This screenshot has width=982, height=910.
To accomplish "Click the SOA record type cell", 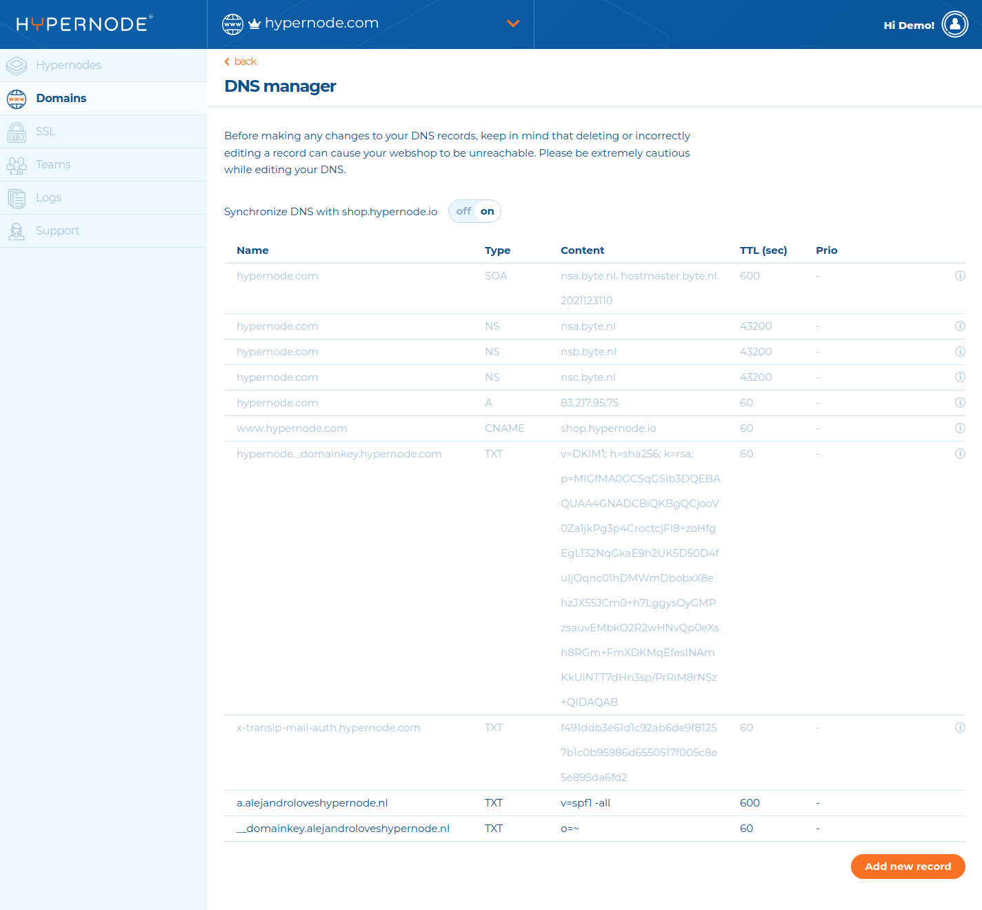I will (x=496, y=276).
